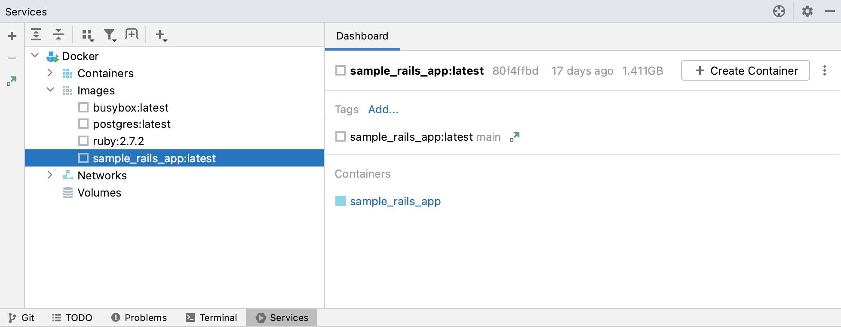Open the Filter services icon

tap(110, 35)
